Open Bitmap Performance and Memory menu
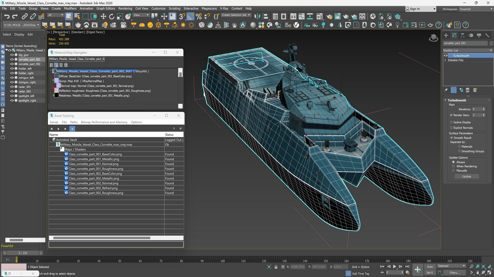494x277 pixels. point(104,122)
